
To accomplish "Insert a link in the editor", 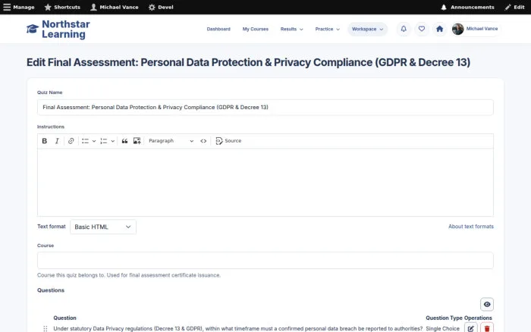I will click(x=71, y=141).
